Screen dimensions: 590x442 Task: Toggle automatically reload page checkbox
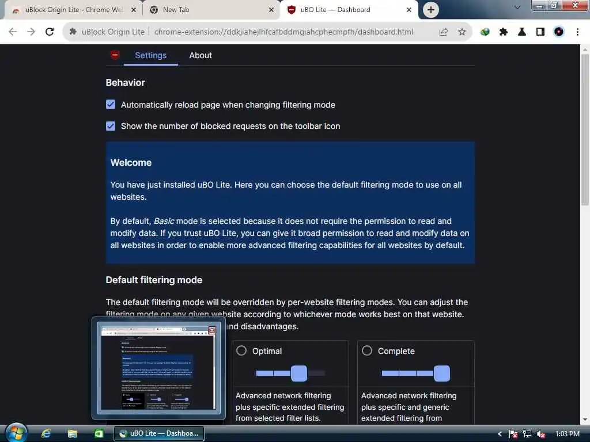pyautogui.click(x=111, y=105)
